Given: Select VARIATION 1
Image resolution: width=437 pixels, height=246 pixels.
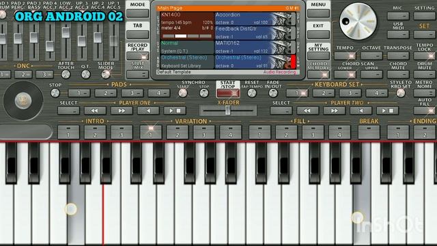Looking at the screenshot, I should pyautogui.click(x=151, y=132).
